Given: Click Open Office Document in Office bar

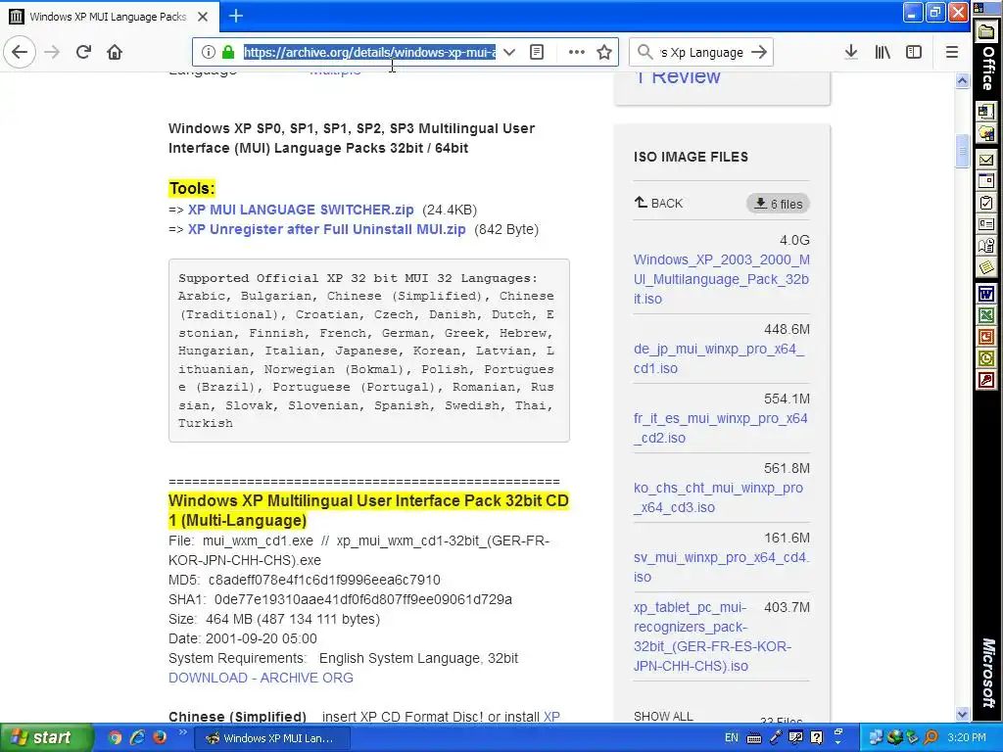Looking at the screenshot, I should pos(985,133).
